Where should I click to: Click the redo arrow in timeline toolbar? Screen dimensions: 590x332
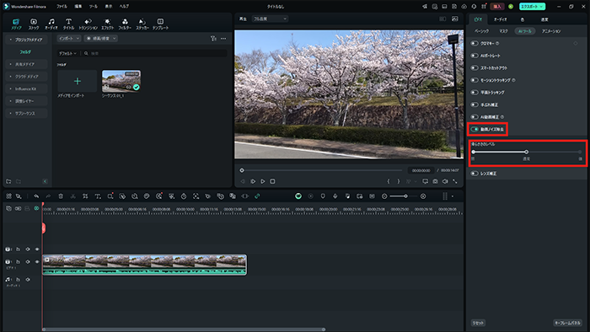48,196
